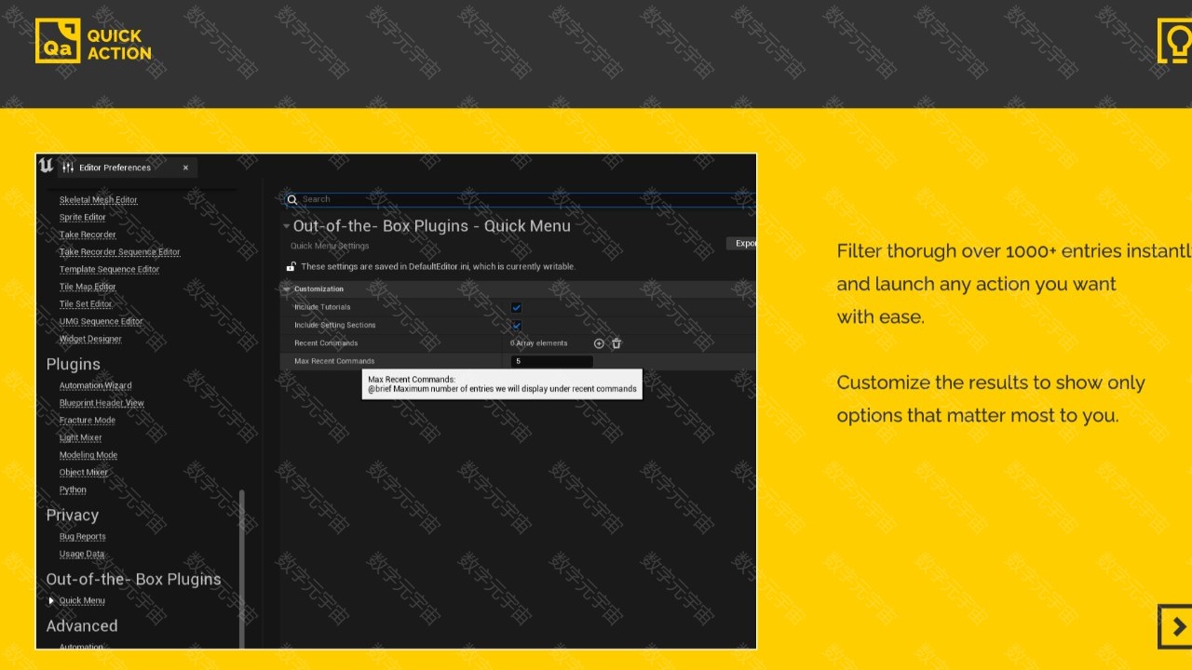The height and width of the screenshot is (670, 1192).
Task: Click the unlock icon beside settings note
Action: [291, 266]
